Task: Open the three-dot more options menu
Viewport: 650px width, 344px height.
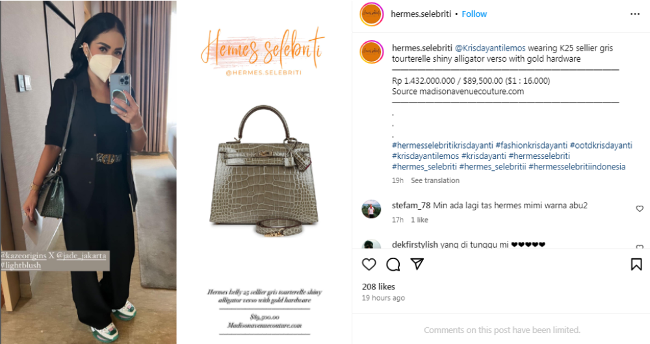Action: click(634, 14)
